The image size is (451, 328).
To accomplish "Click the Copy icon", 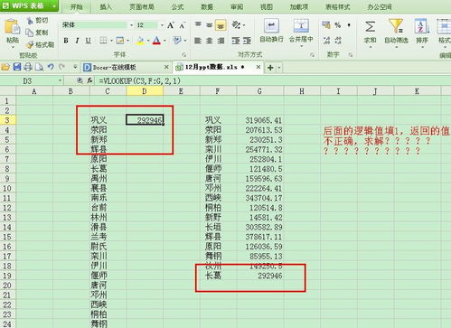I will (29, 33).
